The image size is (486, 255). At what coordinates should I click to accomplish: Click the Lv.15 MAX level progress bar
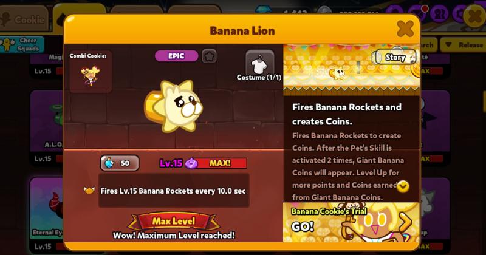203,163
